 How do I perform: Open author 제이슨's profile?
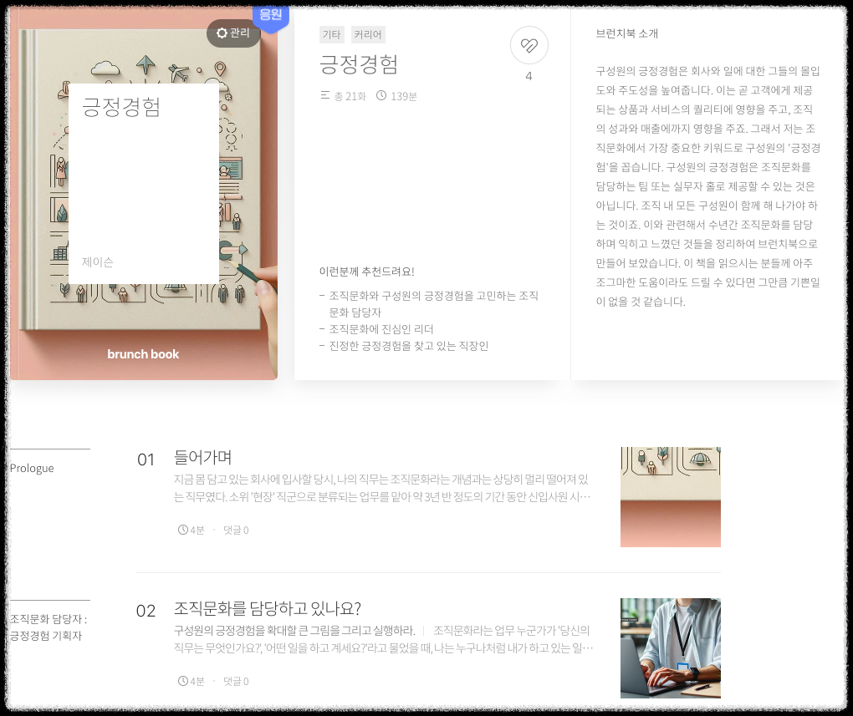pyautogui.click(x=97, y=262)
